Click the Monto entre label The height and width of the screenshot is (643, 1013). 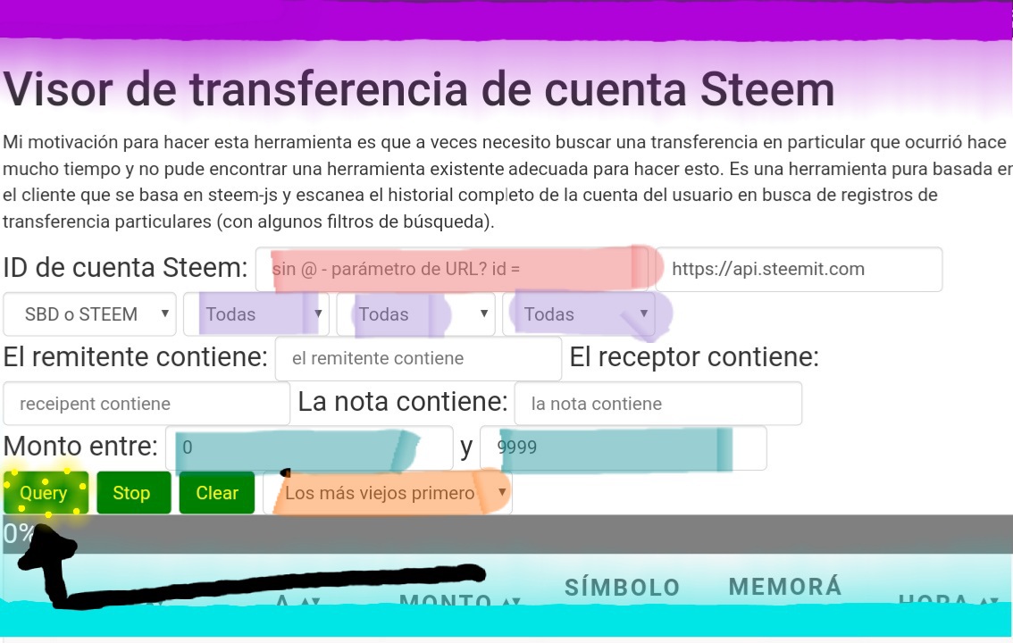pyautogui.click(x=80, y=447)
